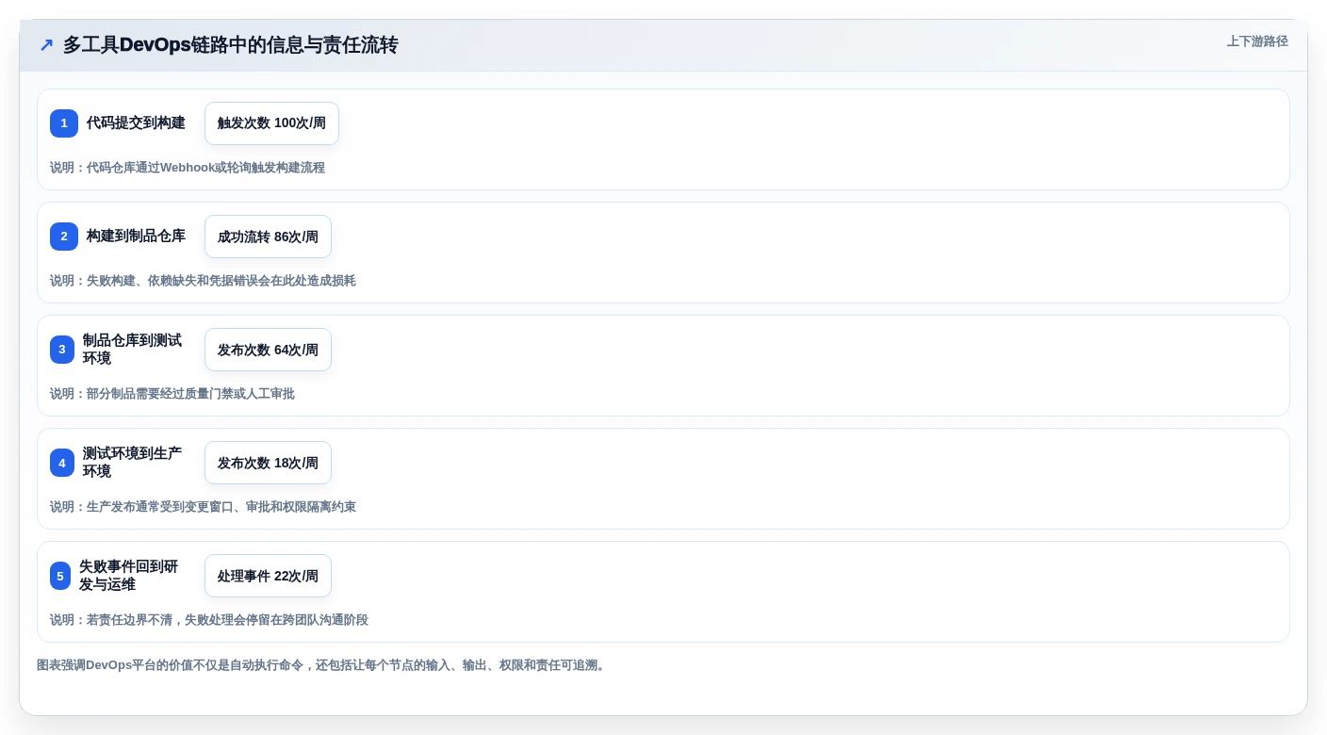Click the note about 变更窗口、审批和权限隔离约束
Image resolution: width=1327 pixels, height=735 pixels.
click(x=203, y=507)
